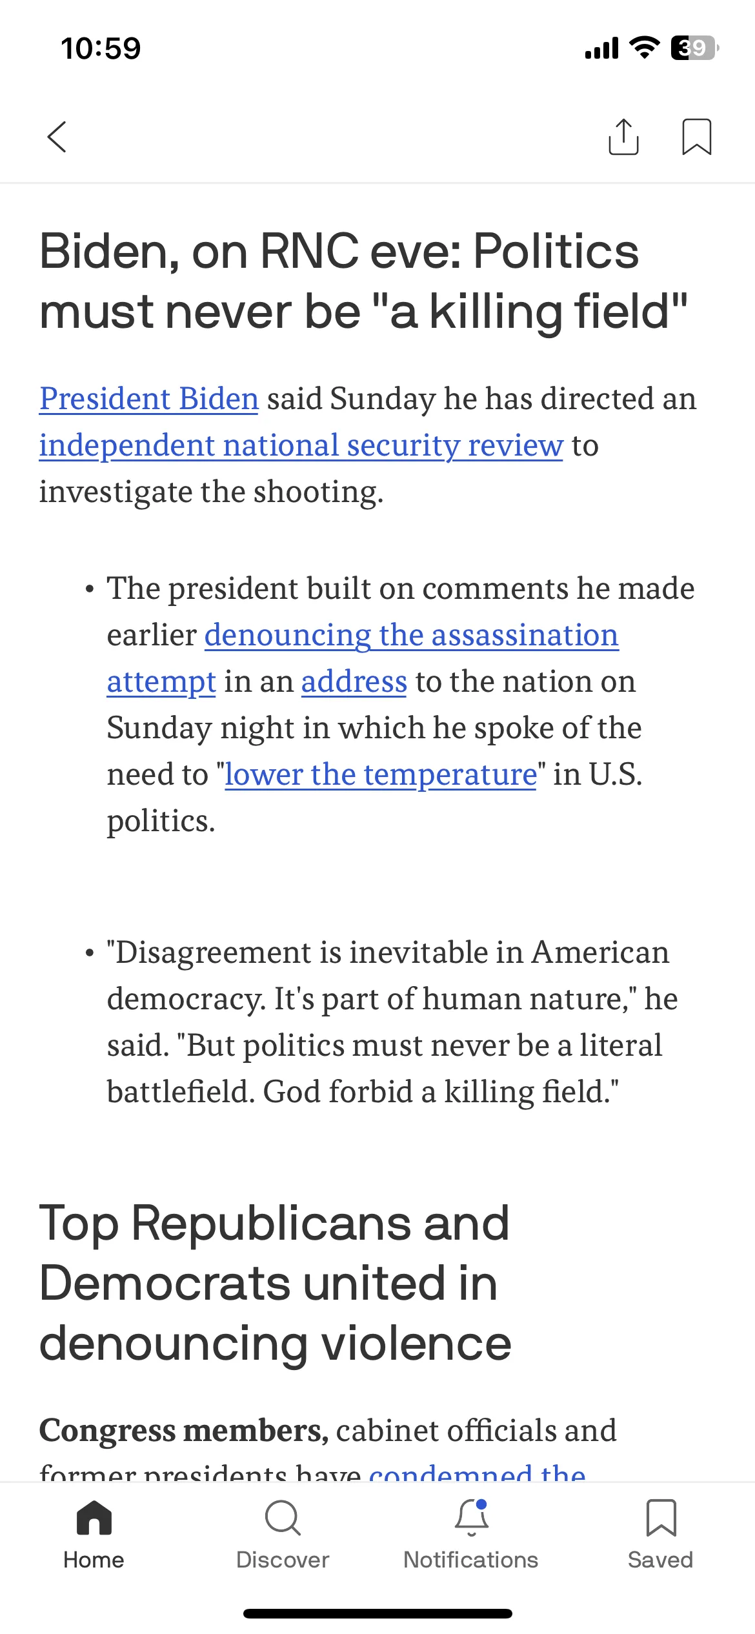The image size is (755, 1634).
Task: Tap the 10:59 clock in status bar
Action: point(101,48)
